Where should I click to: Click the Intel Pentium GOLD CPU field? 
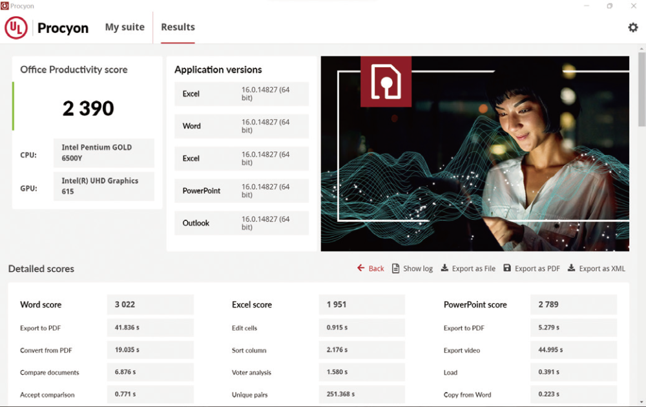pyautogui.click(x=103, y=153)
